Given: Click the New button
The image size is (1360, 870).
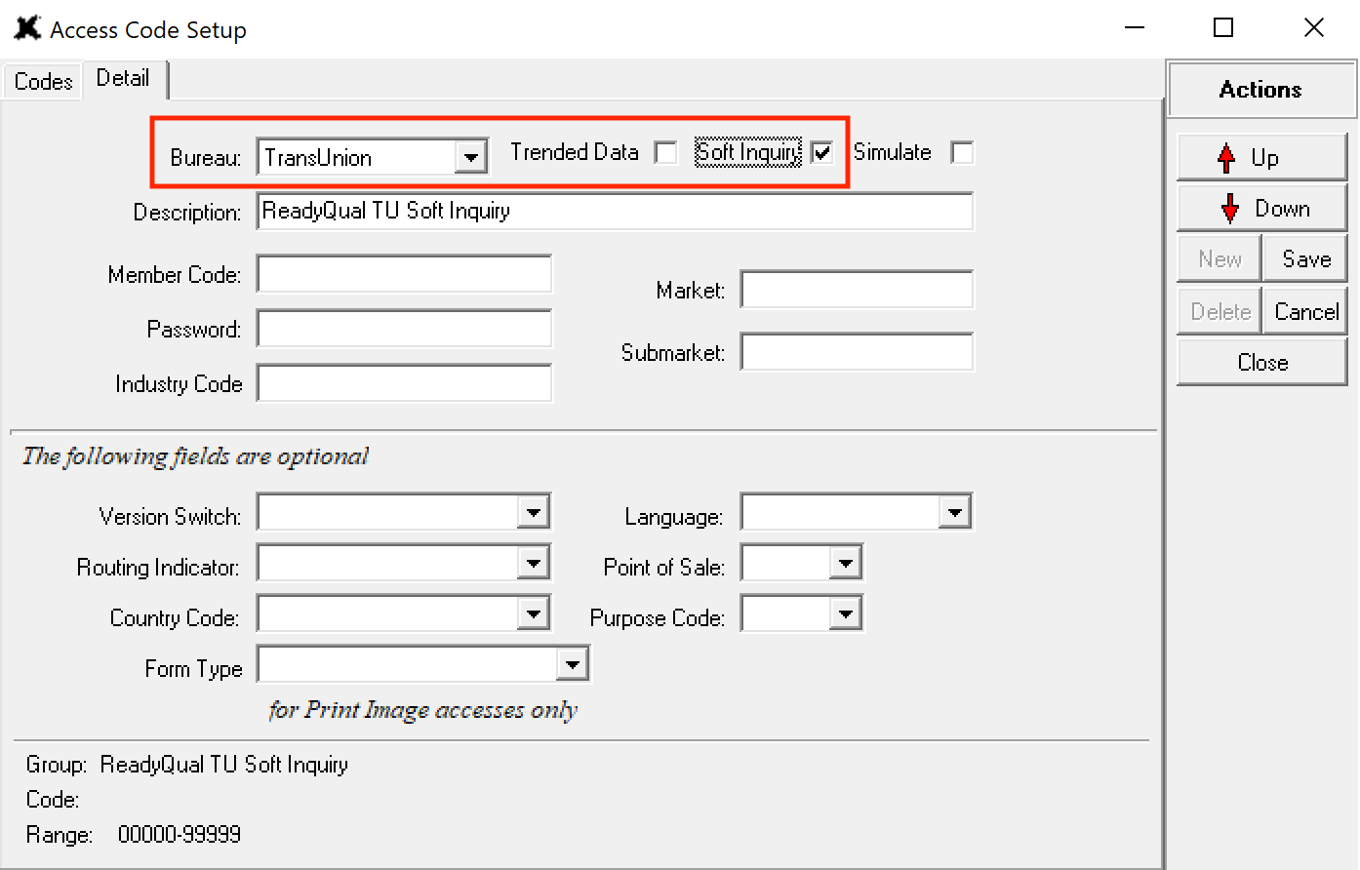Looking at the screenshot, I should click(1220, 258).
